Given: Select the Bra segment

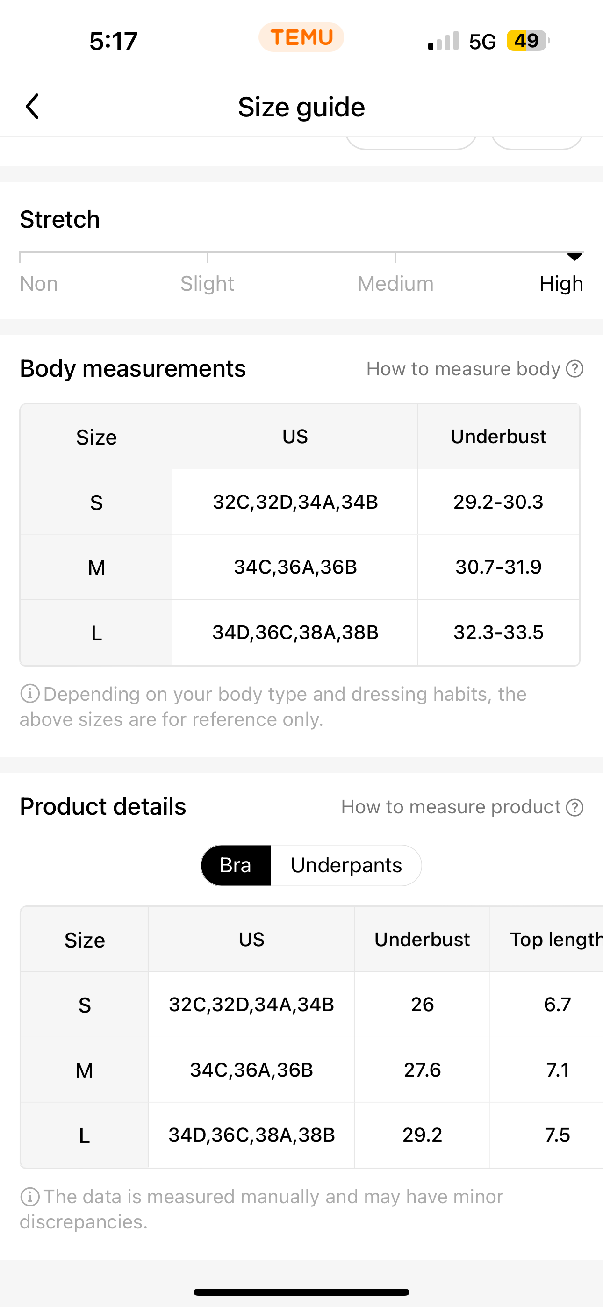Looking at the screenshot, I should point(236,865).
